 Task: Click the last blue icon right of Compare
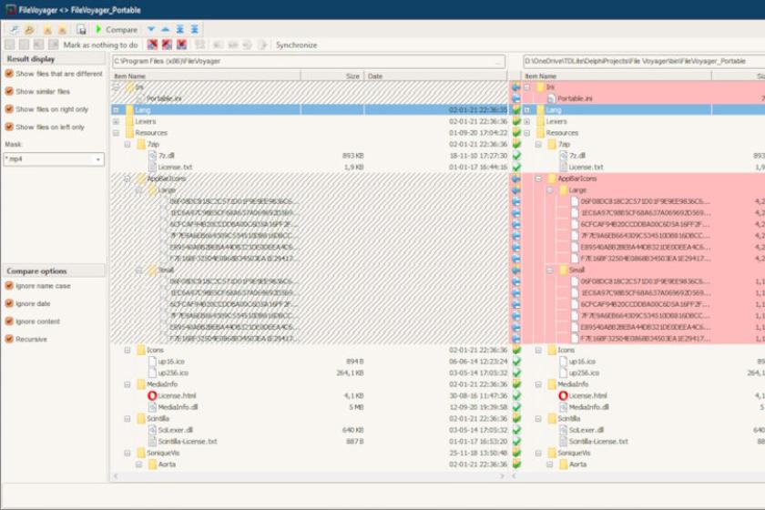coord(195,30)
